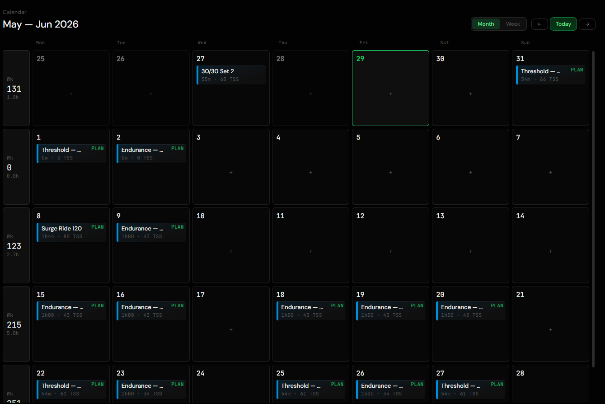605x404 pixels.
Task: Add workout on May 25 plus icon
Action: point(71,94)
